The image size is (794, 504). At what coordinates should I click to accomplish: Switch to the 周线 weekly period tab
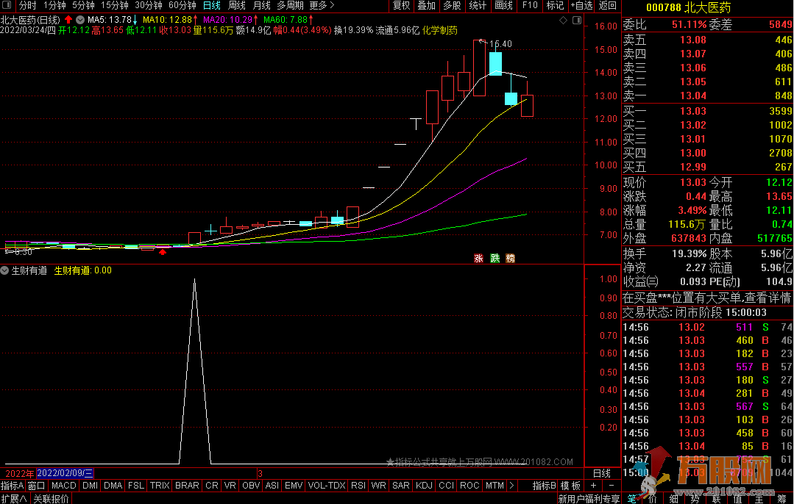237,6
